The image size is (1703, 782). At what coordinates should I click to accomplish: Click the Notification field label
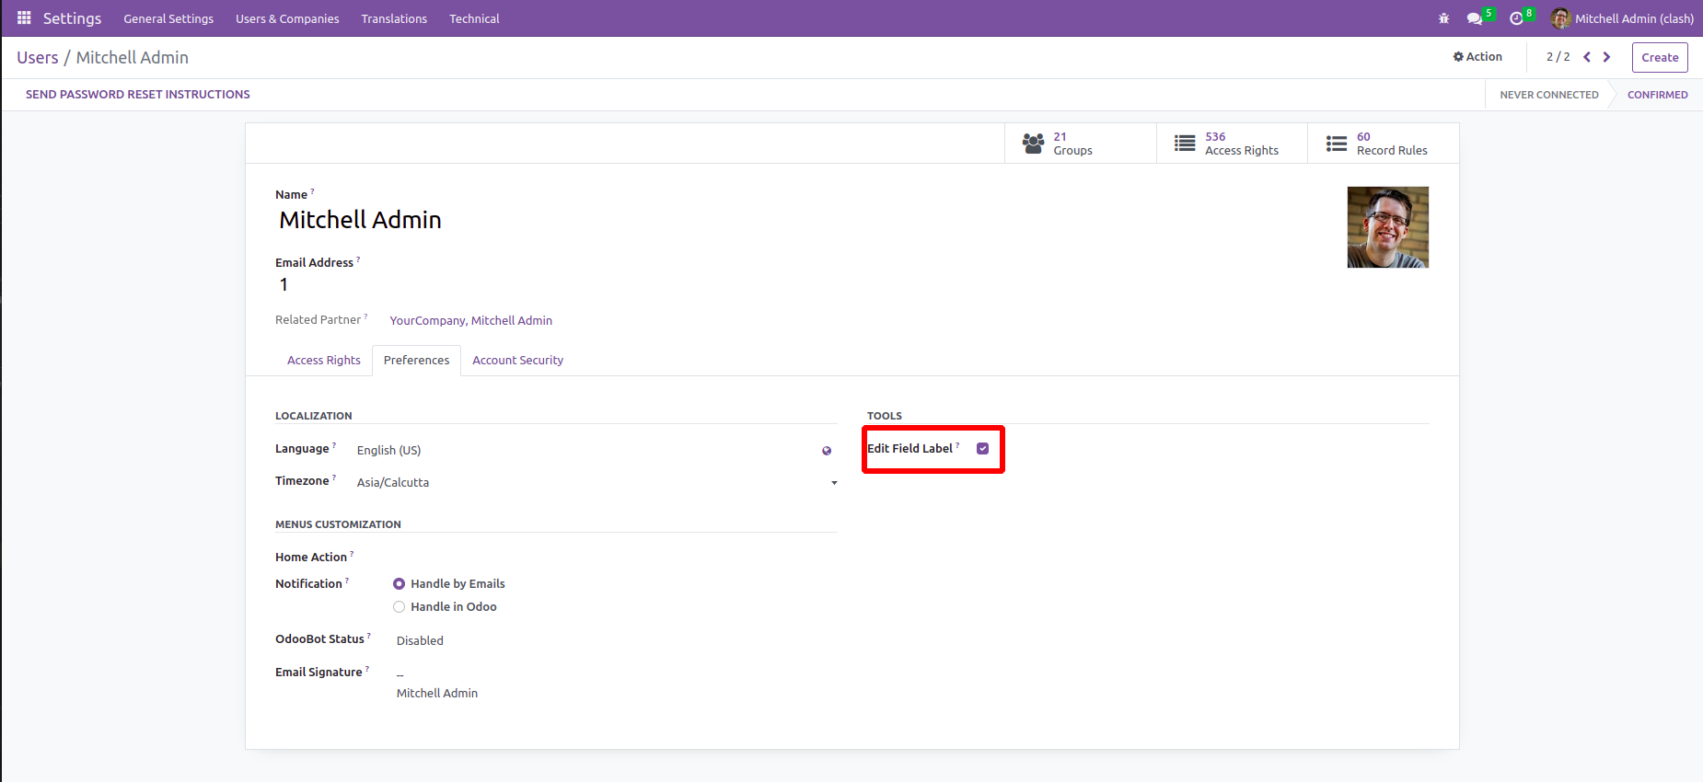coord(308,584)
